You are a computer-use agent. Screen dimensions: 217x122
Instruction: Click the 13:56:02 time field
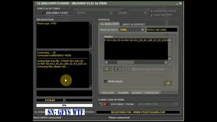(x=50, y=100)
